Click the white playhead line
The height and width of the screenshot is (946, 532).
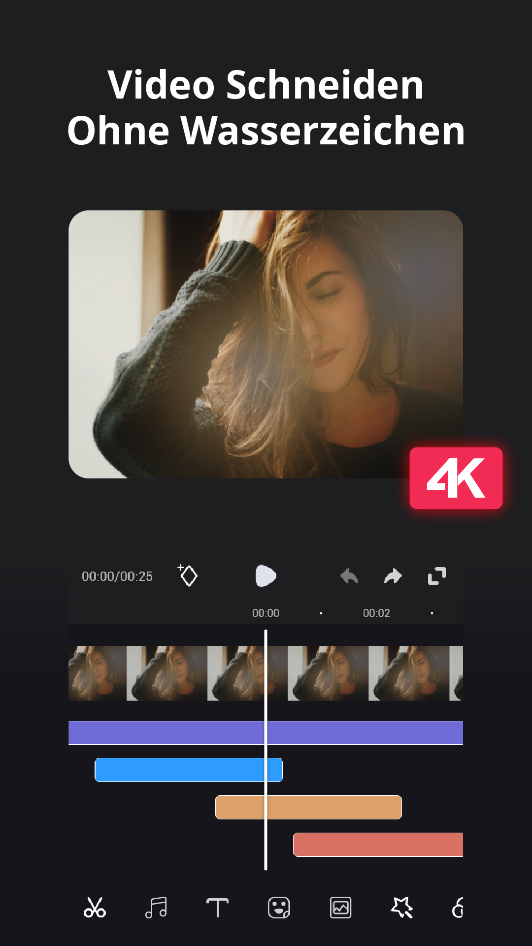pos(266,750)
